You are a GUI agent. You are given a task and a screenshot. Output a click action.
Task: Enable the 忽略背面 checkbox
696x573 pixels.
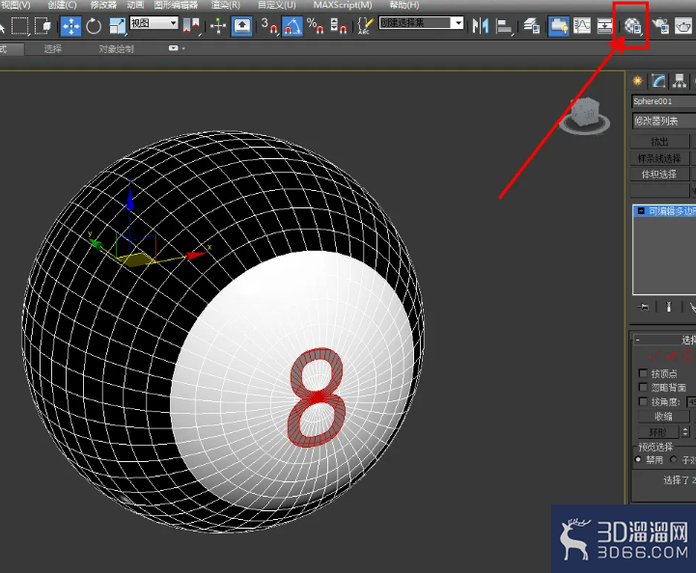tap(642, 387)
